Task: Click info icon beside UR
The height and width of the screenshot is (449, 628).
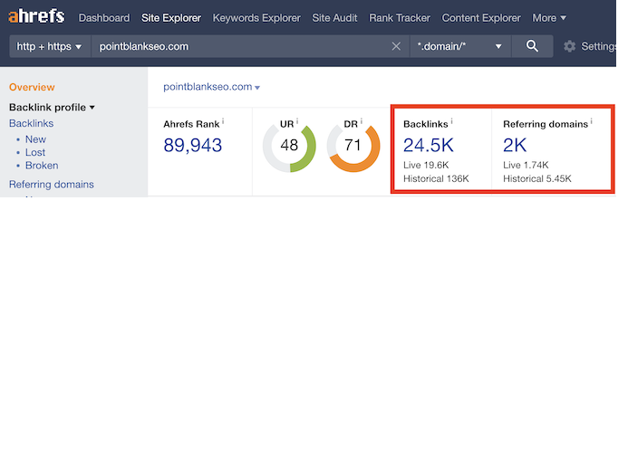Action: (297, 121)
